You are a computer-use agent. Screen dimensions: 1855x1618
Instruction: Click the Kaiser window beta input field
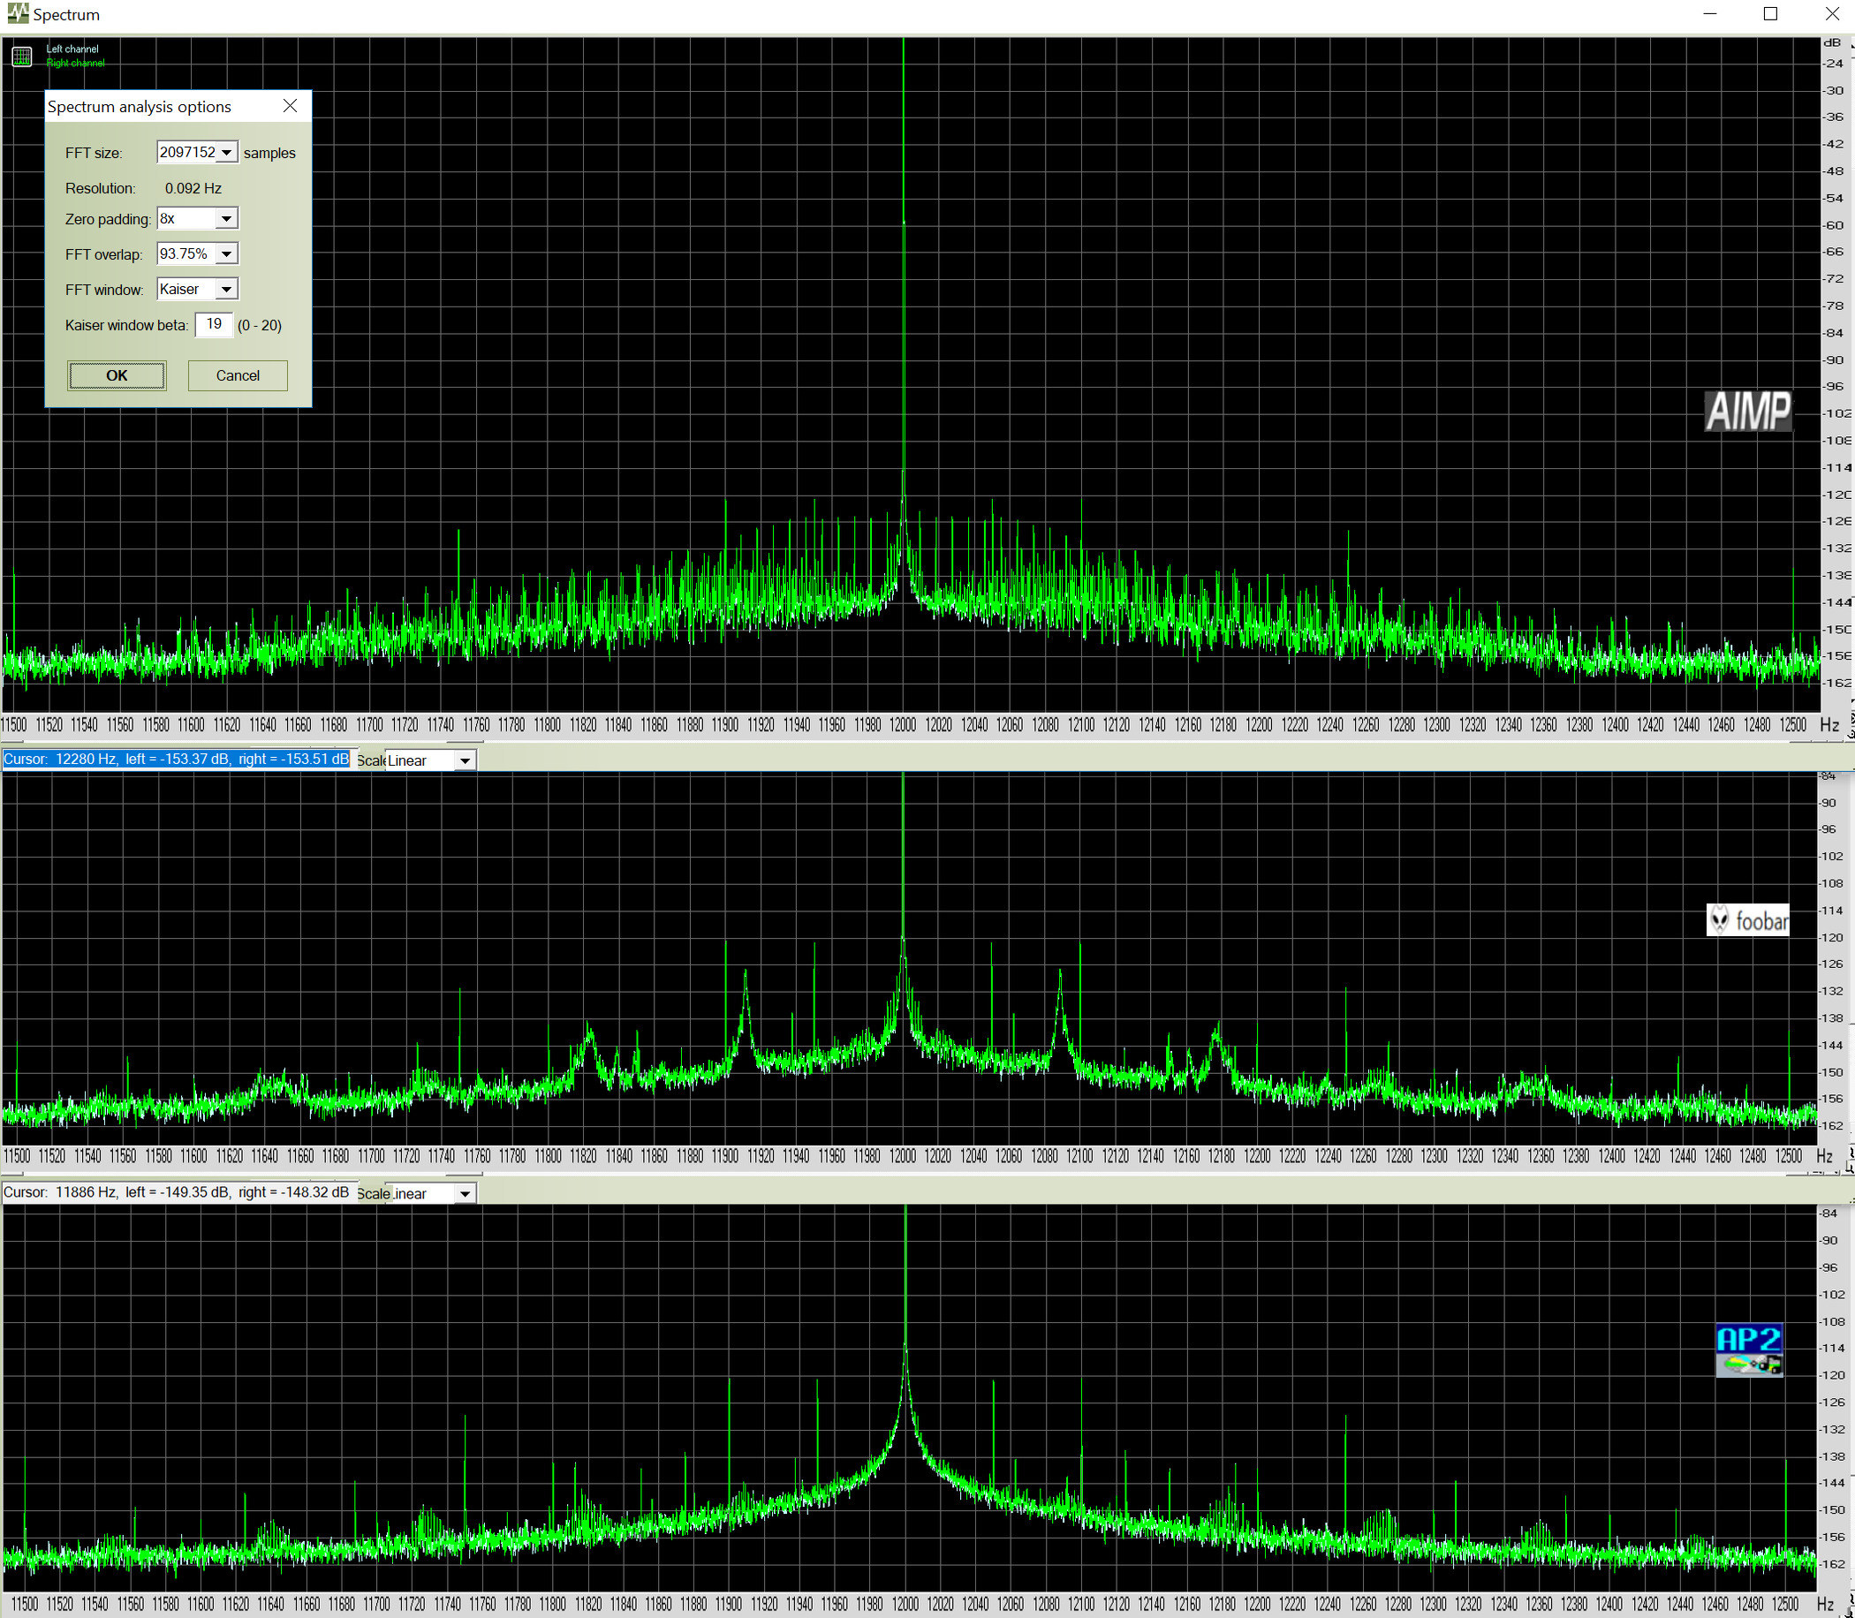(x=214, y=325)
